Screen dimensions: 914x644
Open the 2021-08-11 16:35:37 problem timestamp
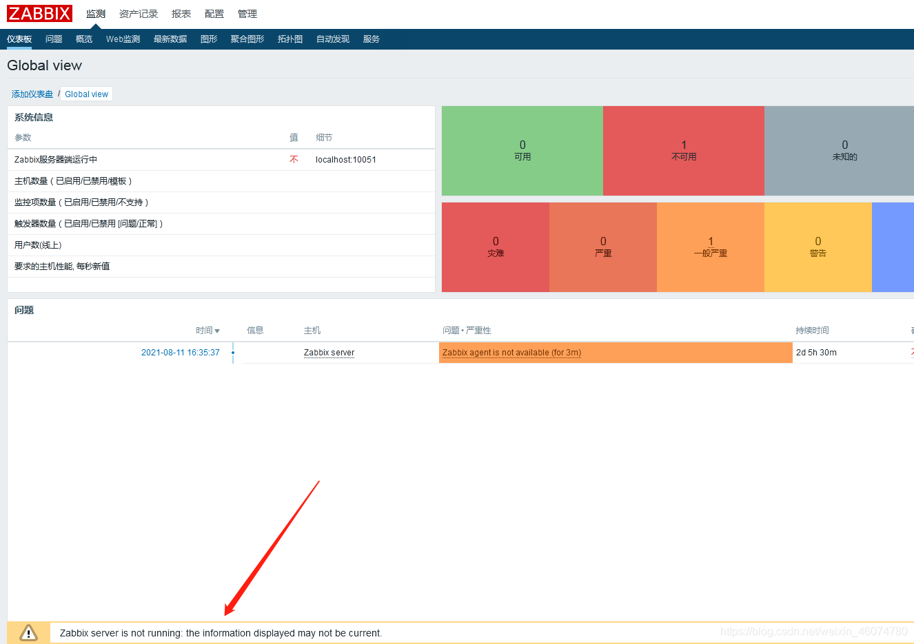pos(181,353)
